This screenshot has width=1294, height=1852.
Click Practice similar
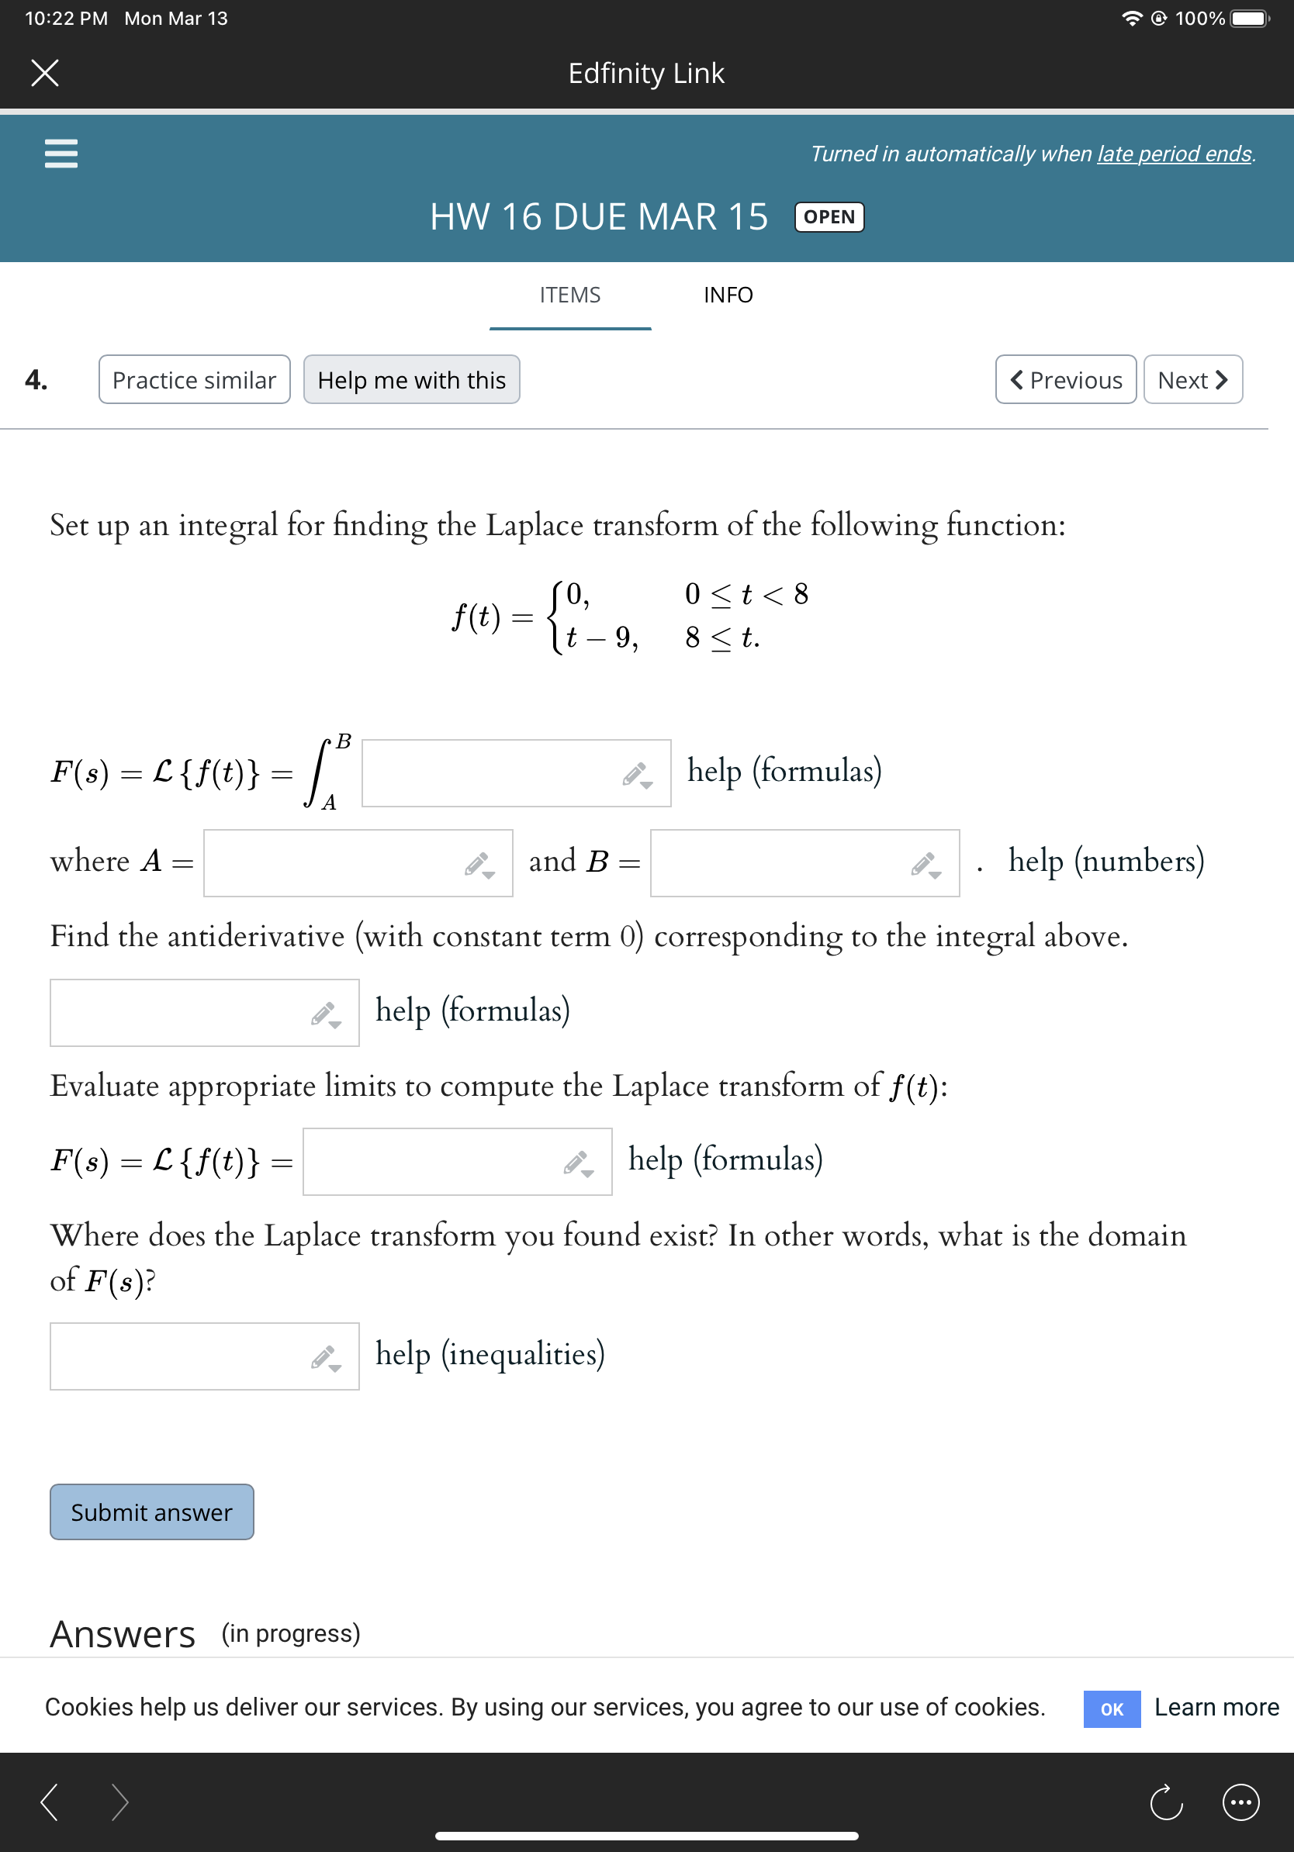click(x=194, y=379)
